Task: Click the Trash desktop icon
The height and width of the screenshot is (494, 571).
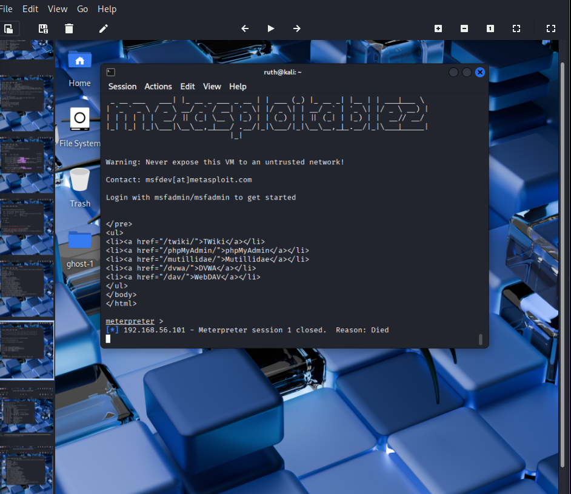Action: [80, 188]
